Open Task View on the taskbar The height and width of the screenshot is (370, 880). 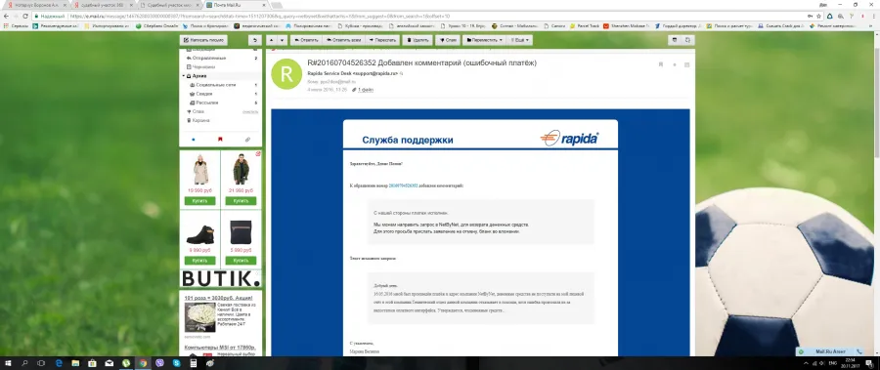[41, 363]
